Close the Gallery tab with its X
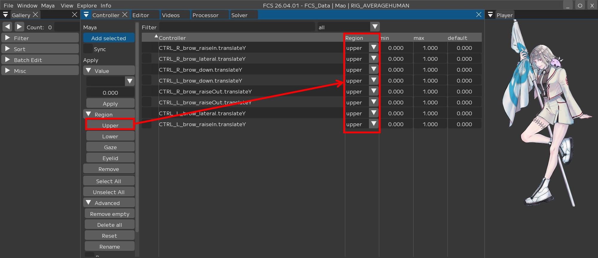598x258 pixels. pyautogui.click(x=36, y=15)
